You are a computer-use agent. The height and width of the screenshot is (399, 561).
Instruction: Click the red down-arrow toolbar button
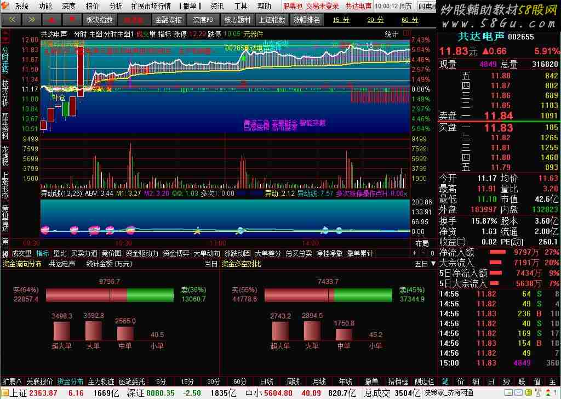(72, 20)
